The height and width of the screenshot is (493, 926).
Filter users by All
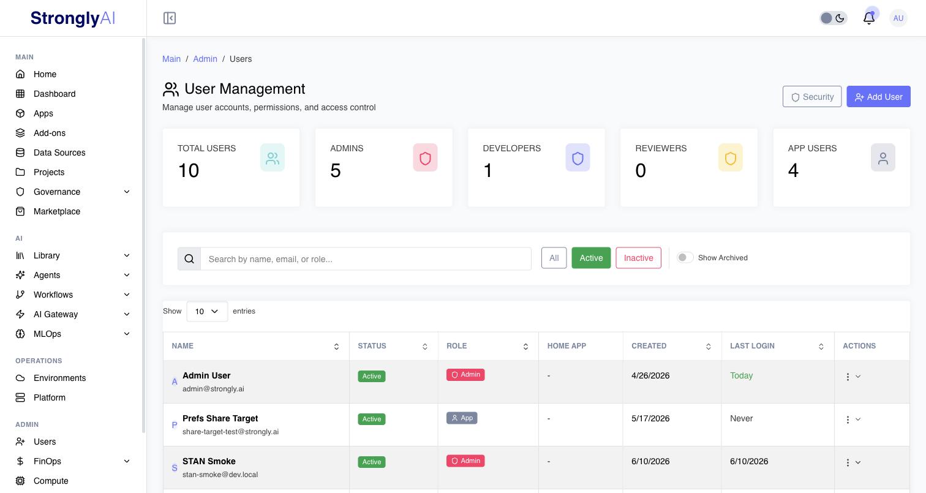point(554,258)
